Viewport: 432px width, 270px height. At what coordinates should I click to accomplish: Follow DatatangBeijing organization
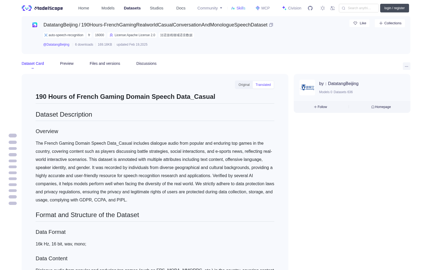click(320, 107)
